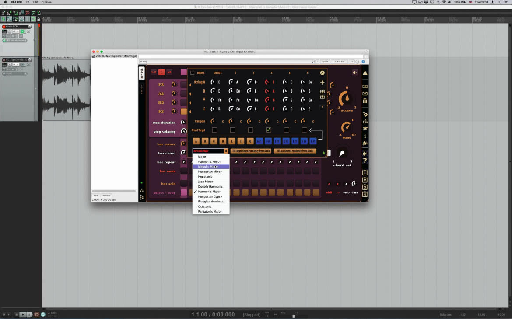Screen dimensions: 512x319
Task: Toggle the Drums checkbox in chord editor
Action: [x=192, y=73]
